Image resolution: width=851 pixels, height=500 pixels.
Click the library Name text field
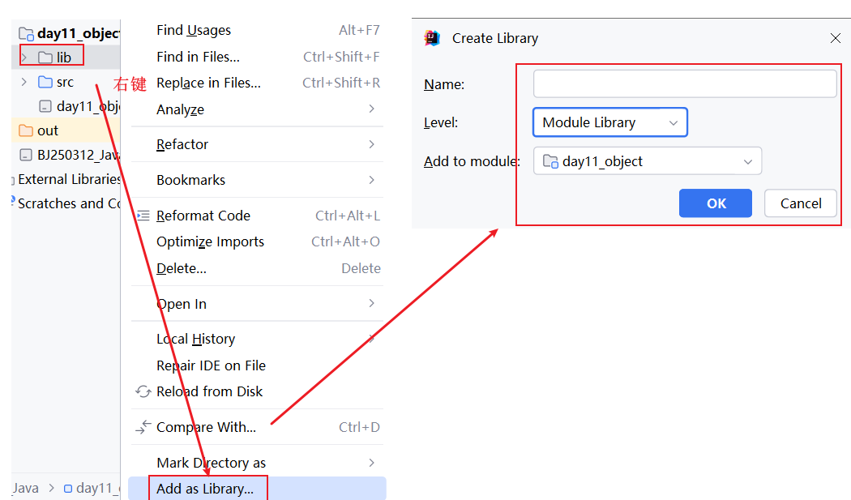[x=684, y=84]
